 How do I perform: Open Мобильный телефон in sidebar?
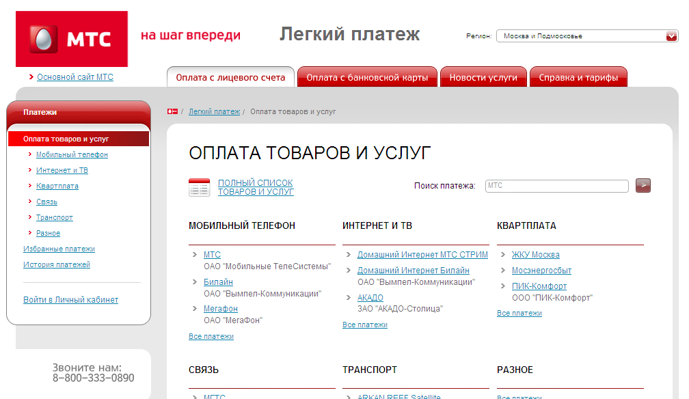pyautogui.click(x=72, y=154)
